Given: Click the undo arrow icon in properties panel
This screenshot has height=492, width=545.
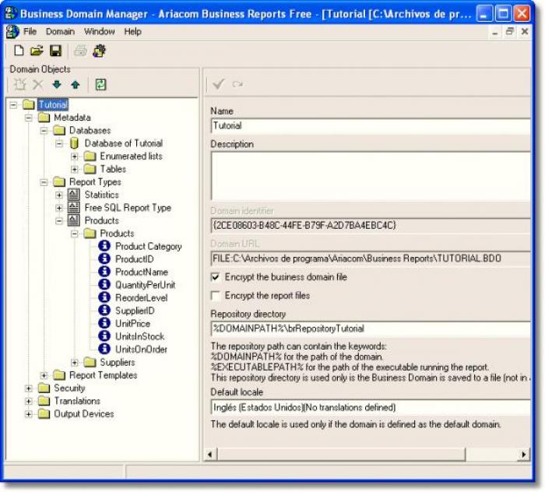Looking at the screenshot, I should (x=237, y=84).
